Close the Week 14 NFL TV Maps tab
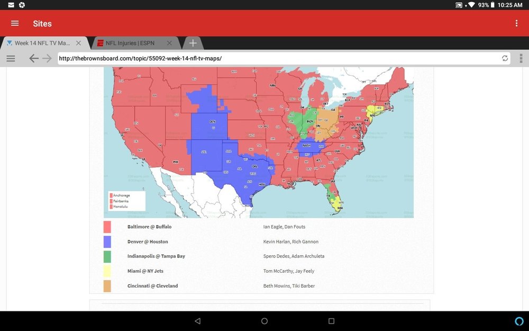The image size is (529, 331). pos(78,43)
